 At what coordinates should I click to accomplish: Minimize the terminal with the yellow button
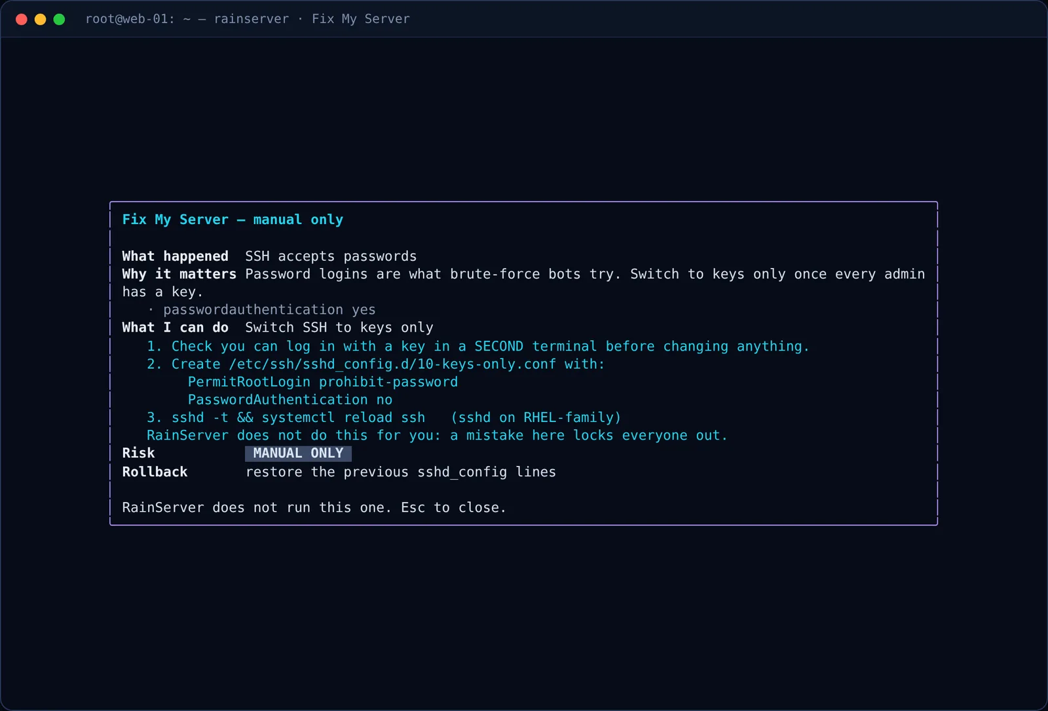tap(40, 19)
